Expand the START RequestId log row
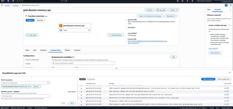The height and width of the screenshot is (109, 233). 81,92
